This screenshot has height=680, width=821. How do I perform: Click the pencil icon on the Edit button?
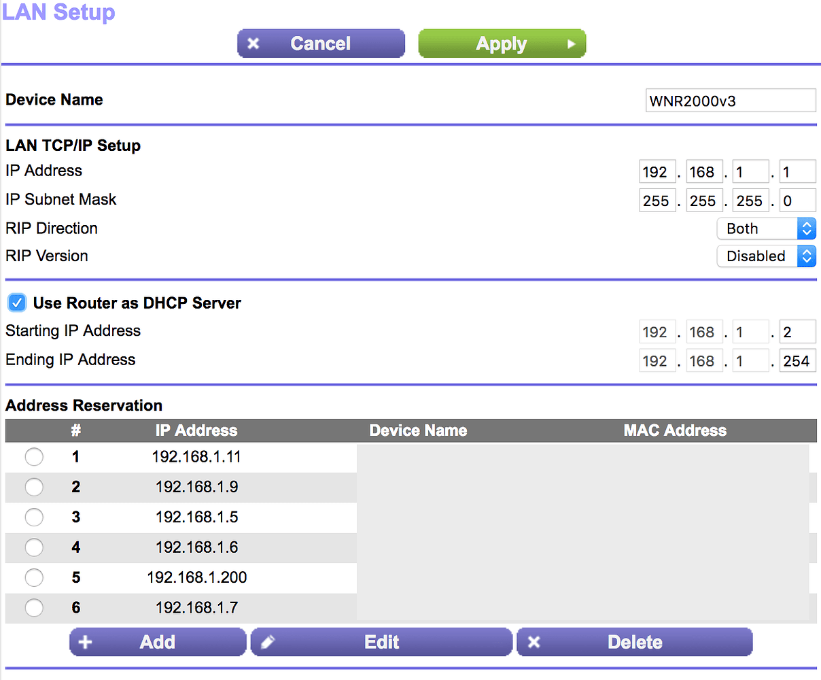tap(269, 642)
